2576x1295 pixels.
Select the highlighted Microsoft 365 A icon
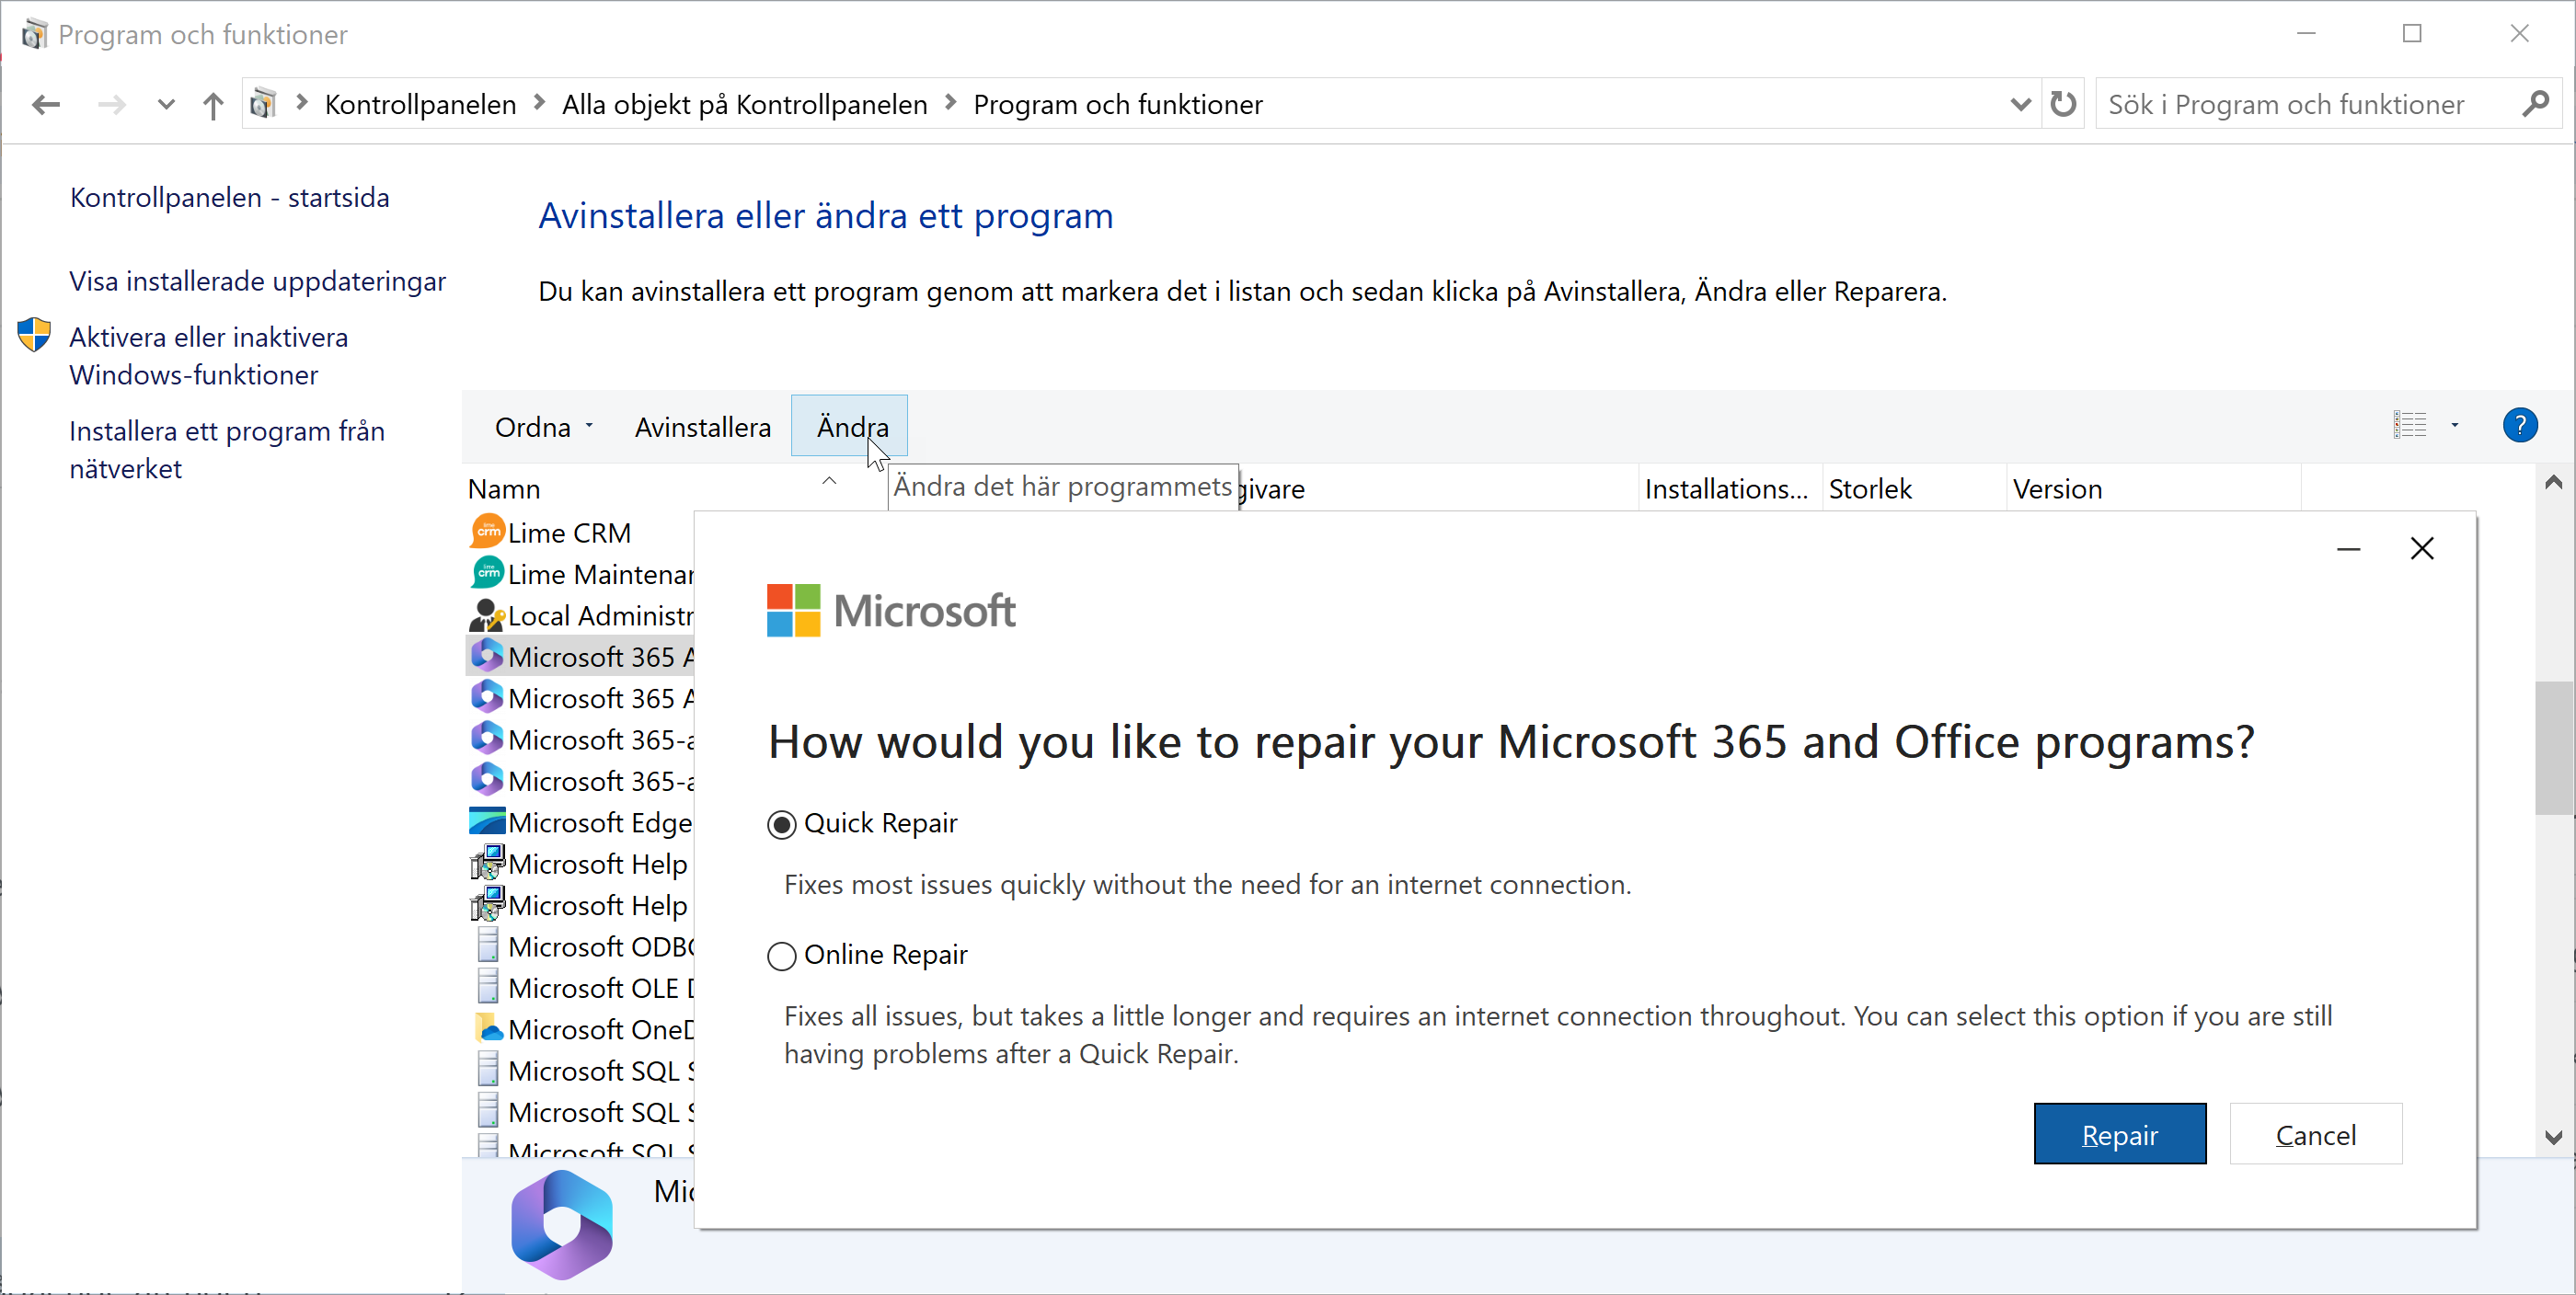(487, 655)
